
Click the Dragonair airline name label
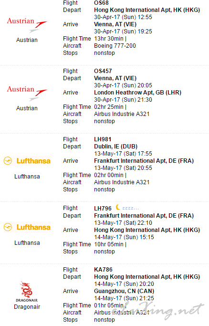(27, 307)
